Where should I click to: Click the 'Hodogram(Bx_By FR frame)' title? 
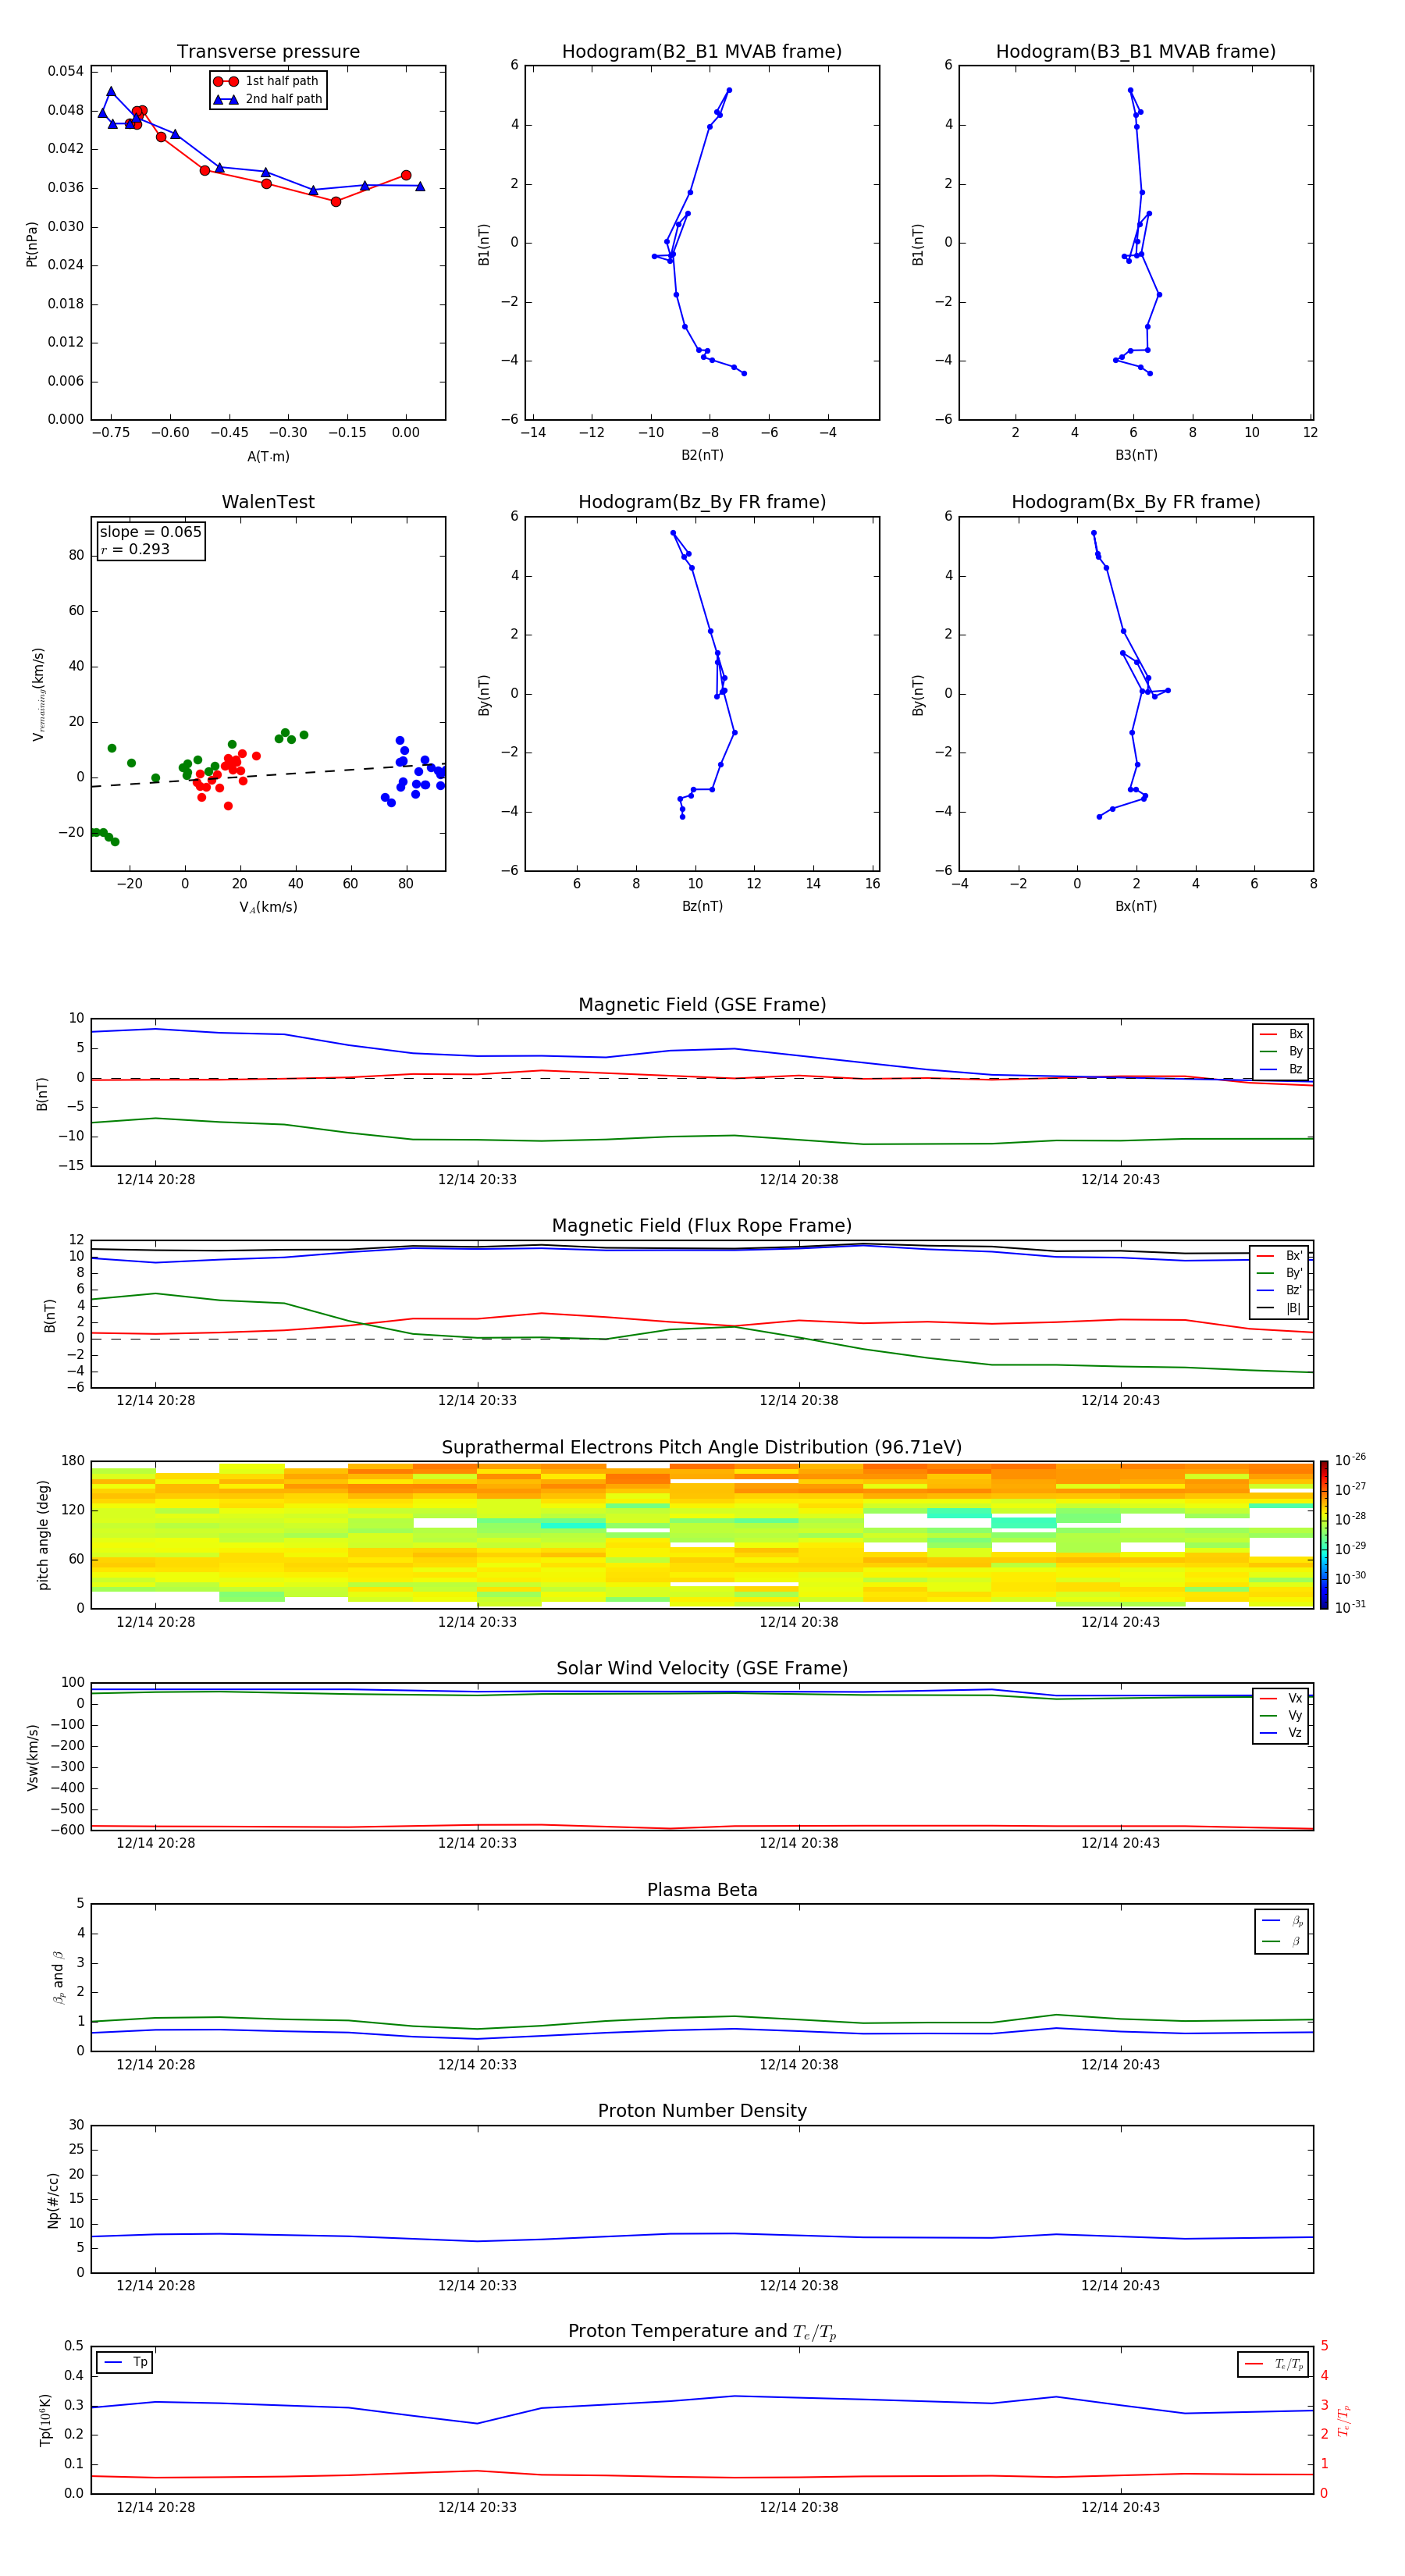1136,502
